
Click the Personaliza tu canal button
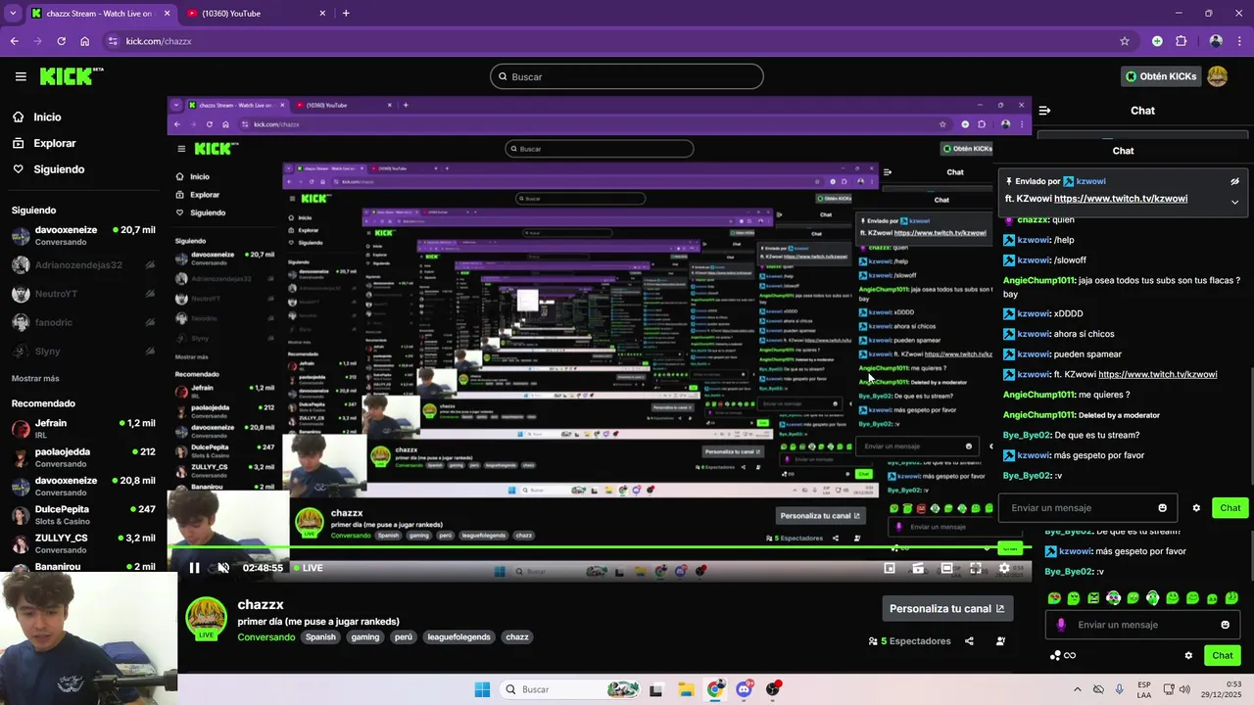[x=946, y=608]
